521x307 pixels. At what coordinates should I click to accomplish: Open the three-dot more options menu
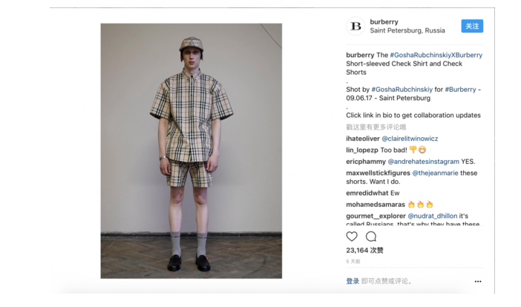coord(478,282)
